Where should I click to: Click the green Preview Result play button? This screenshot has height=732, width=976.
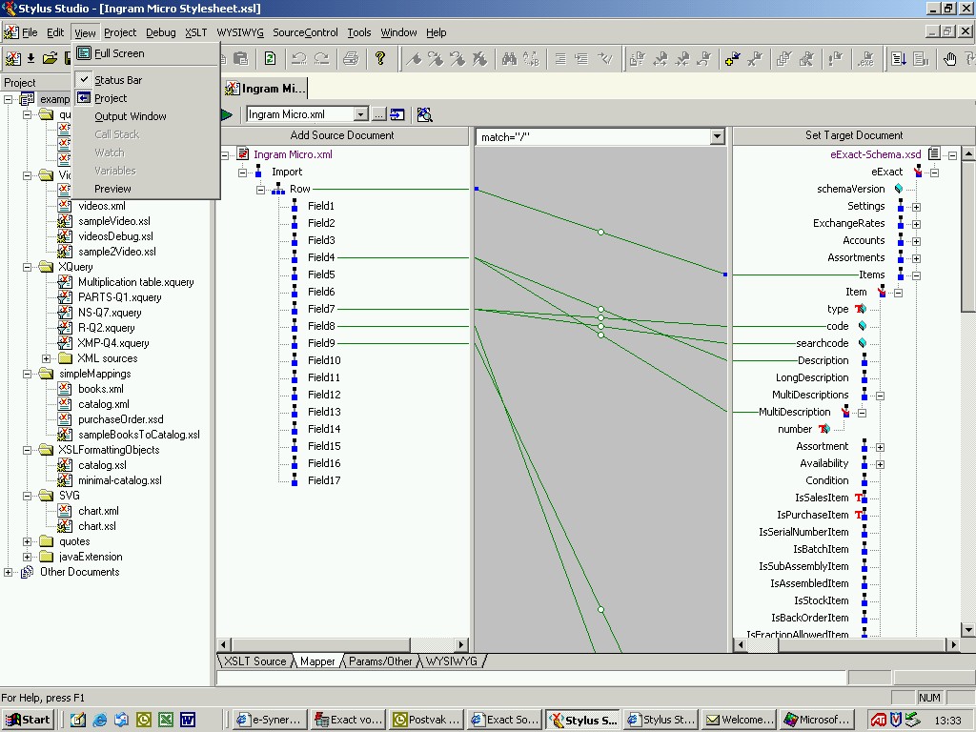point(227,114)
